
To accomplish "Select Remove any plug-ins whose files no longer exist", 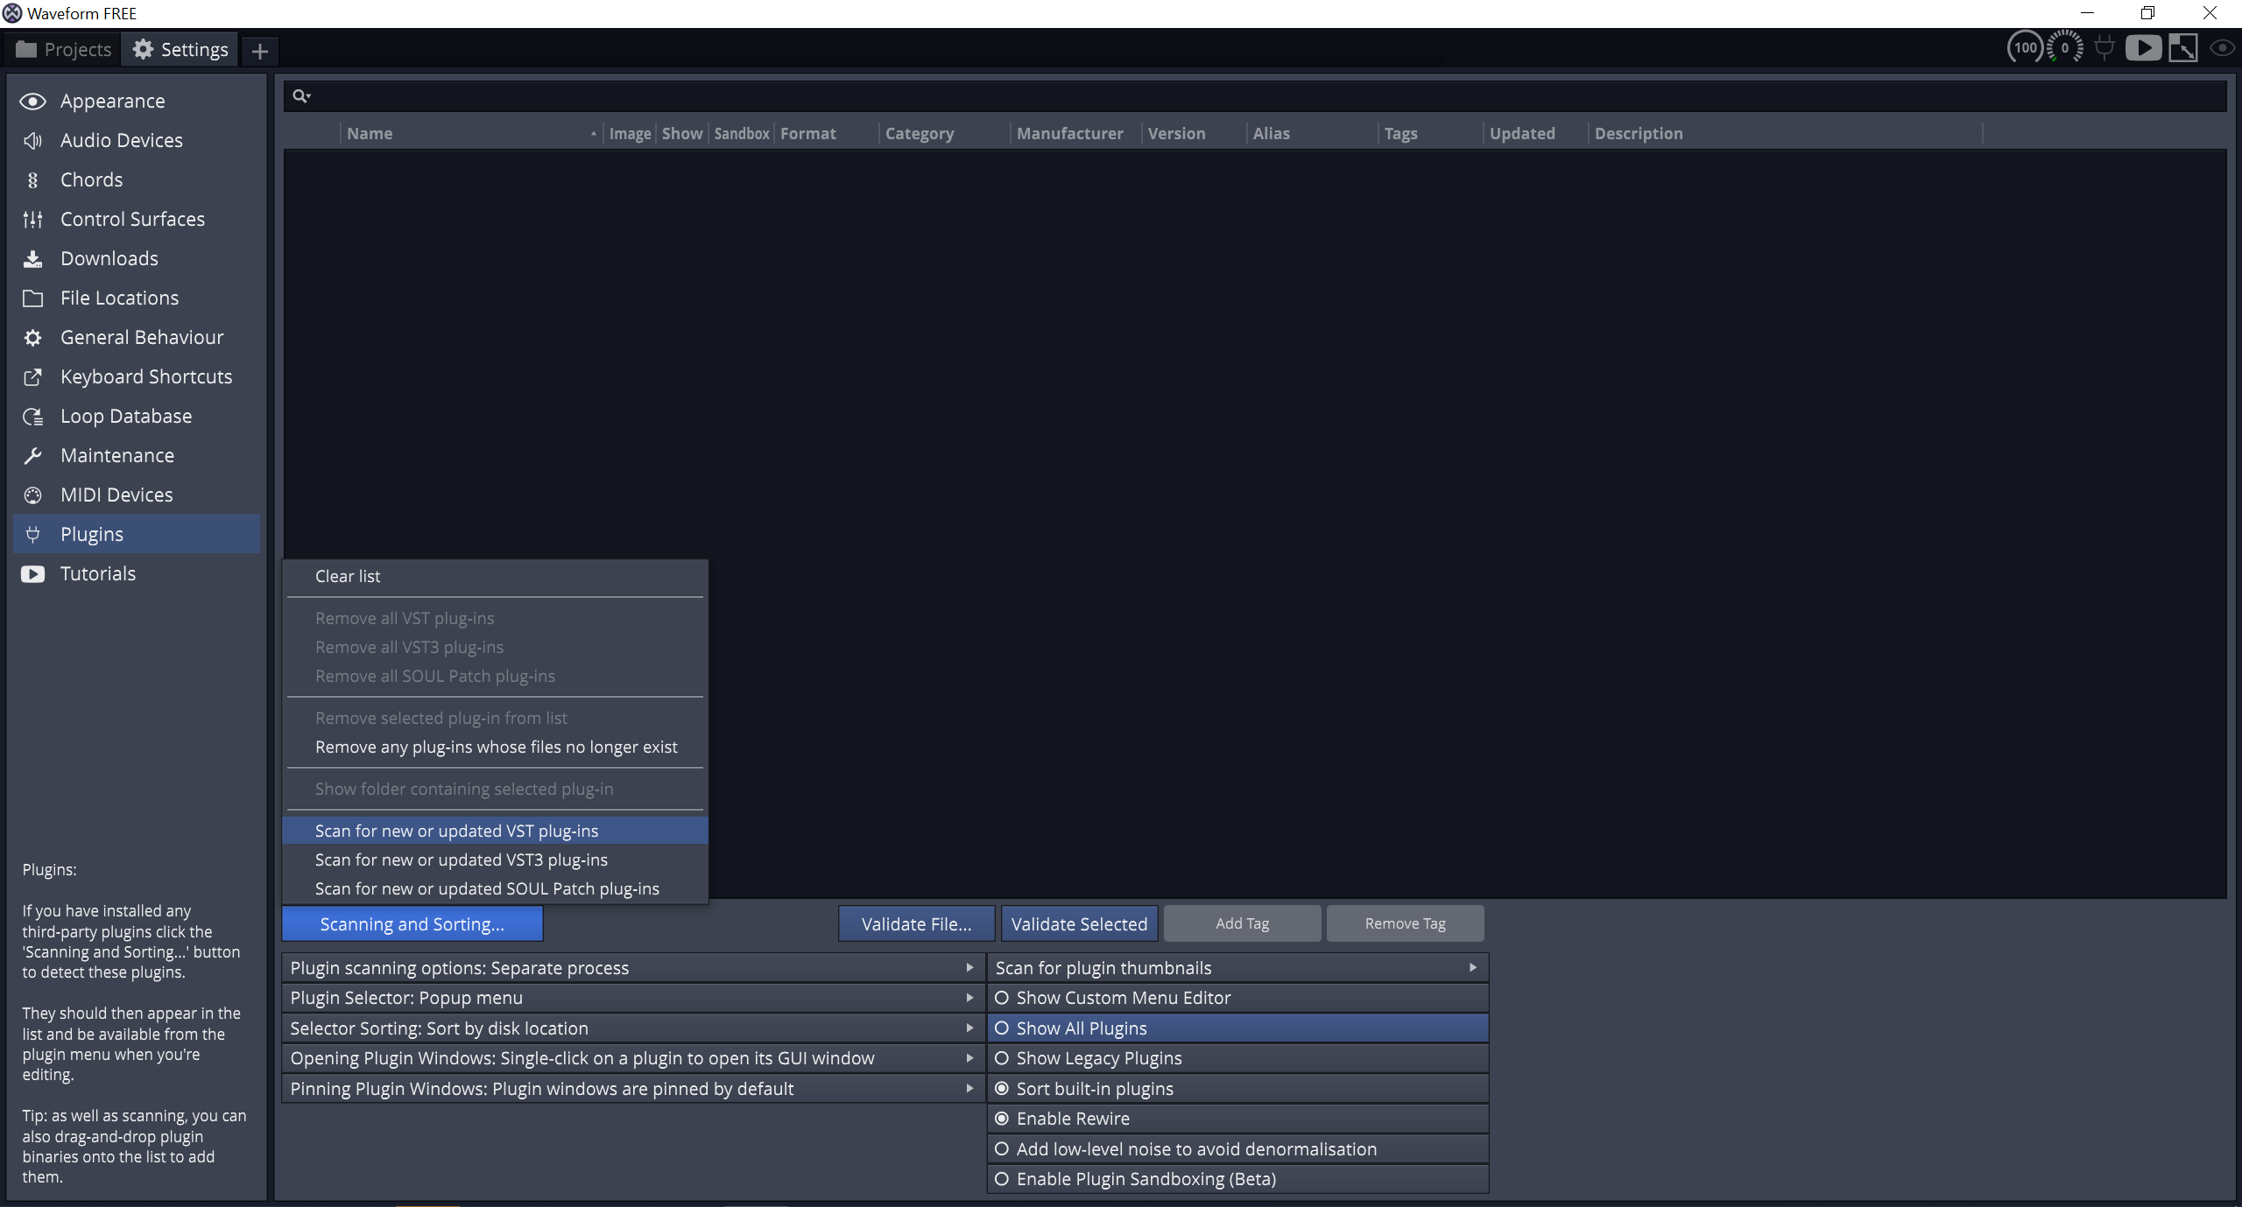I will pyautogui.click(x=495, y=747).
